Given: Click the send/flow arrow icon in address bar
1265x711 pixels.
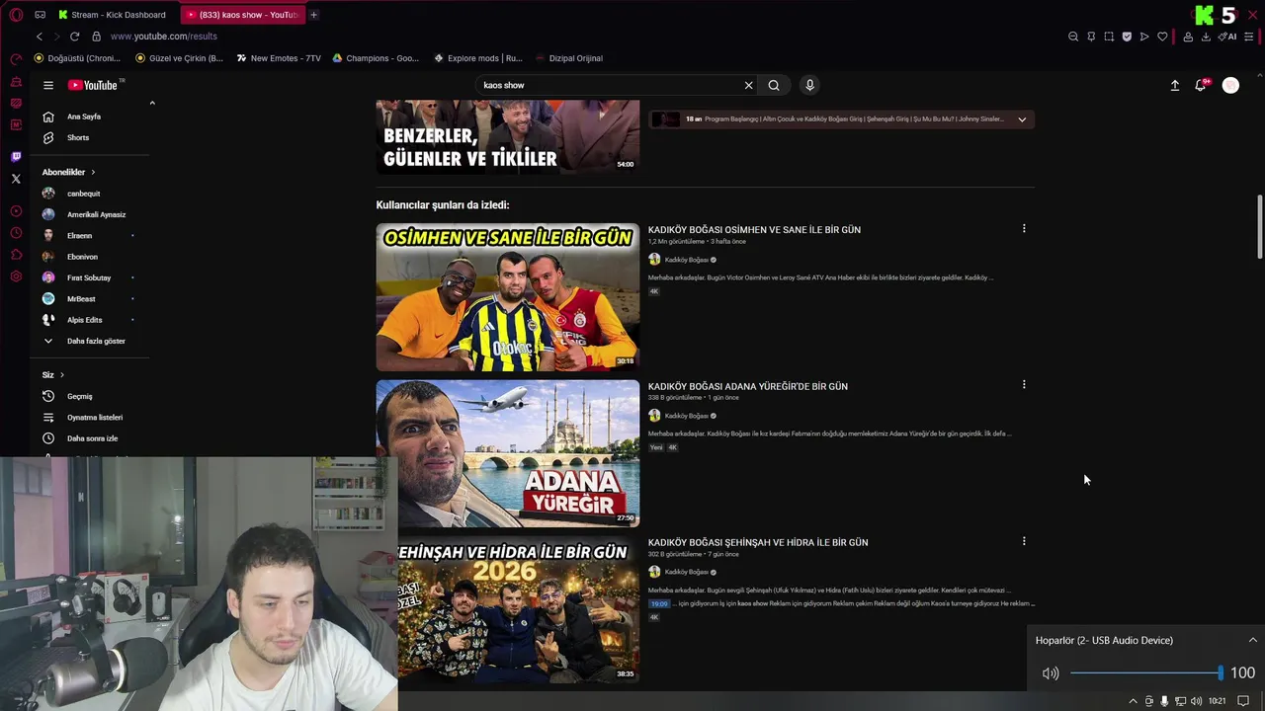Looking at the screenshot, I should (x=1144, y=37).
